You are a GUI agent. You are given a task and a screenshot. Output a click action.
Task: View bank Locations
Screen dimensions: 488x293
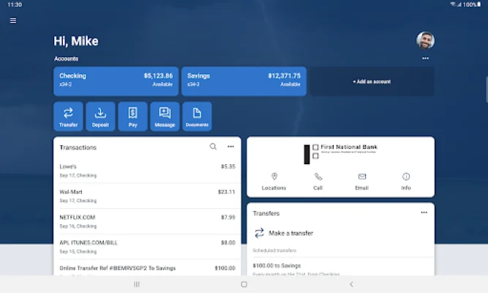tap(274, 181)
